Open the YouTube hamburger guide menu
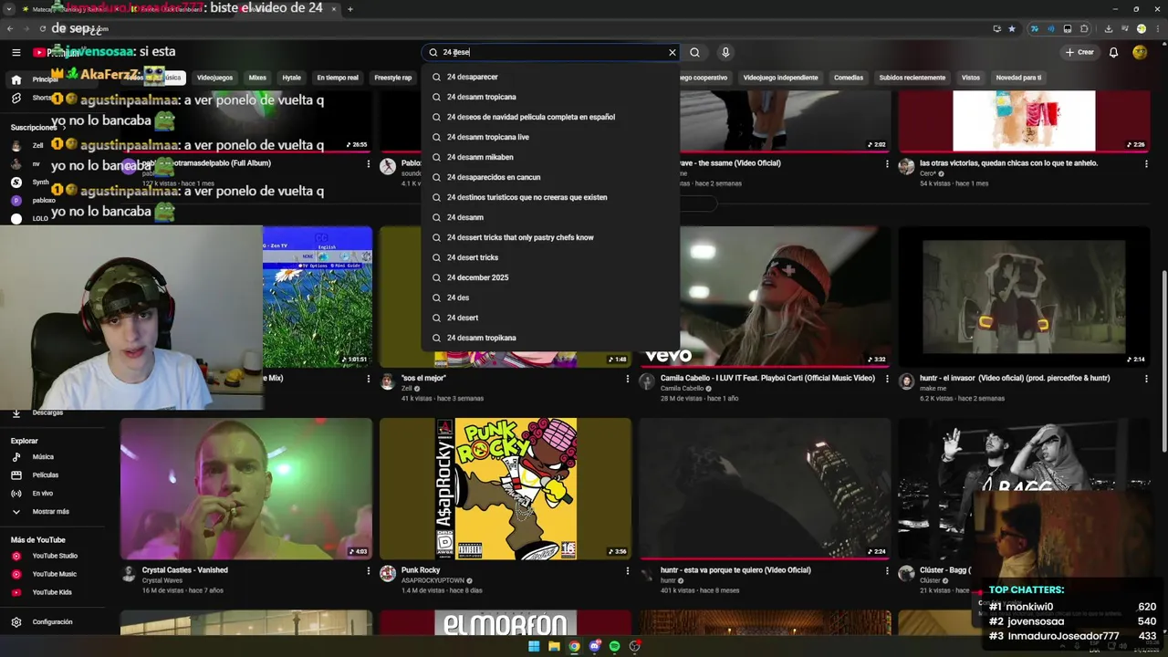Image resolution: width=1168 pixels, height=657 pixels. tap(16, 53)
